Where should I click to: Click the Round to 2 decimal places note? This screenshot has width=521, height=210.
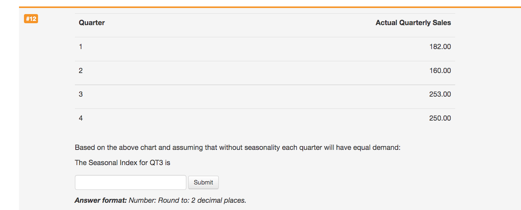click(x=202, y=200)
